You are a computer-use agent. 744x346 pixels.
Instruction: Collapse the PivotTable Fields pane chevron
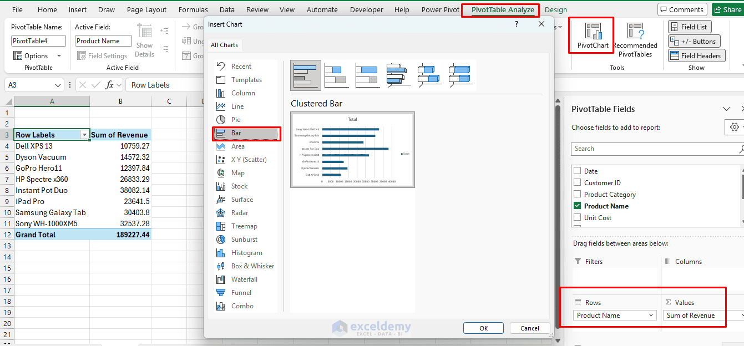(726, 109)
